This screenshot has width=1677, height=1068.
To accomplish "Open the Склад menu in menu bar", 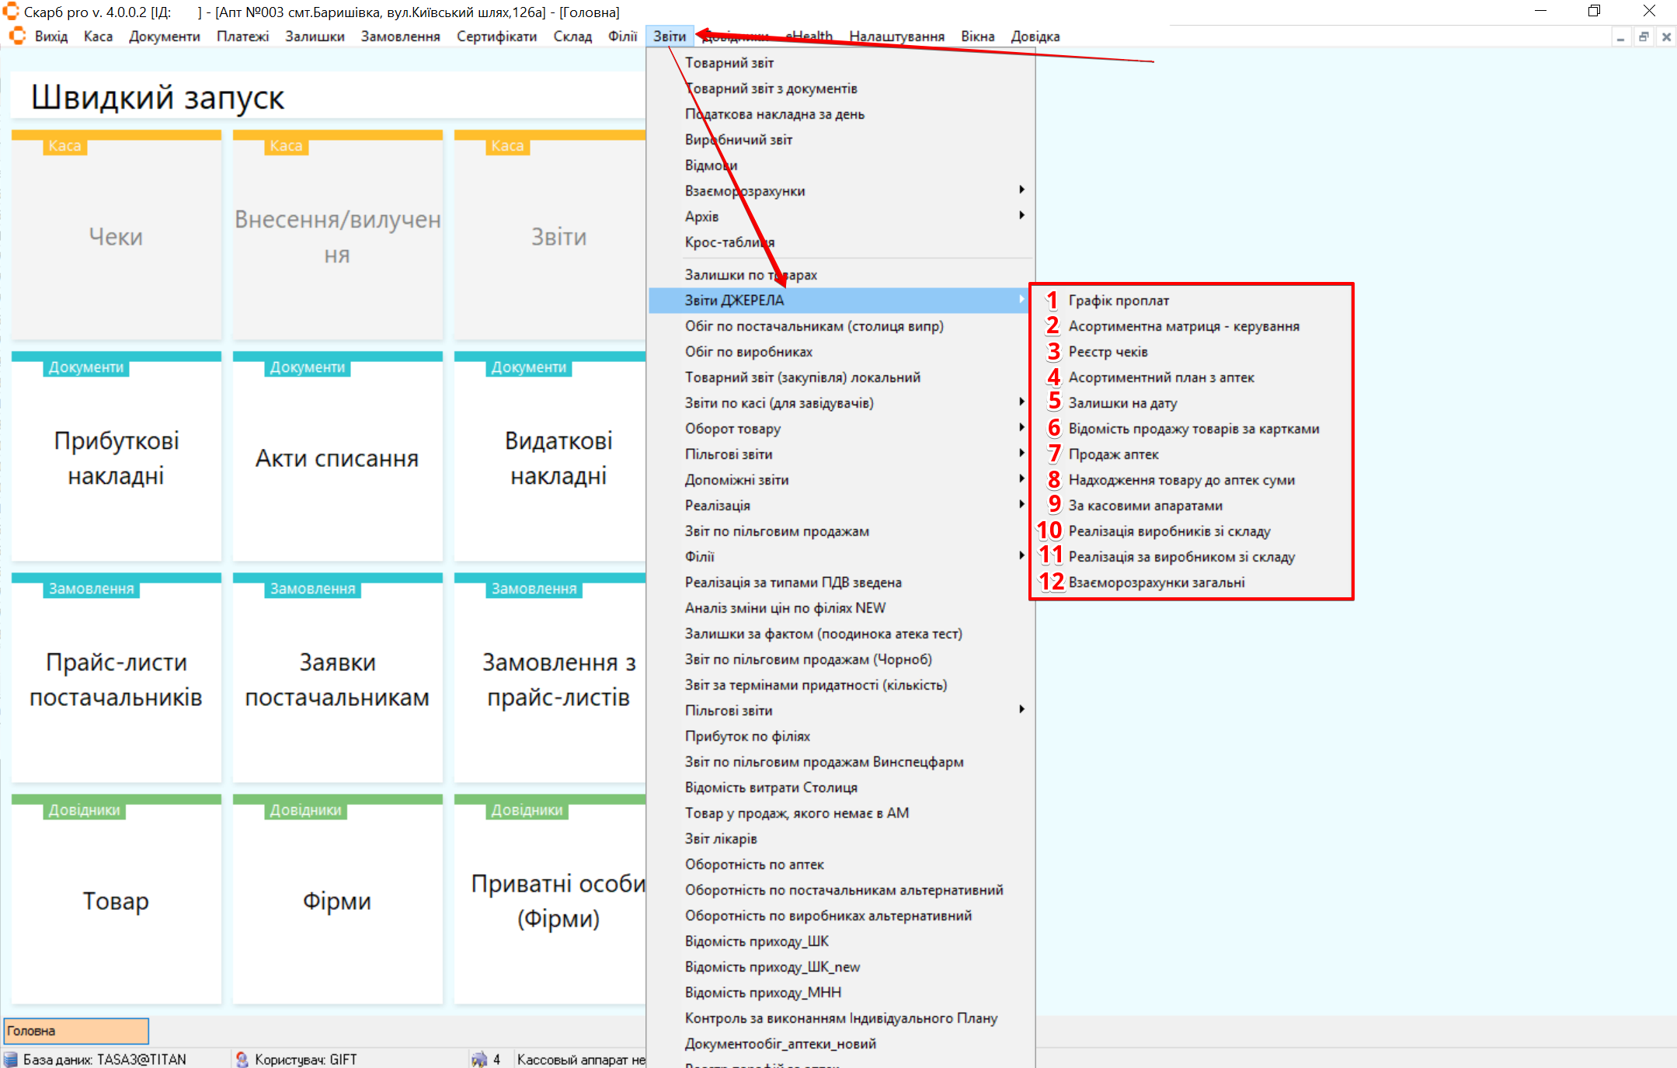I will click(x=572, y=37).
